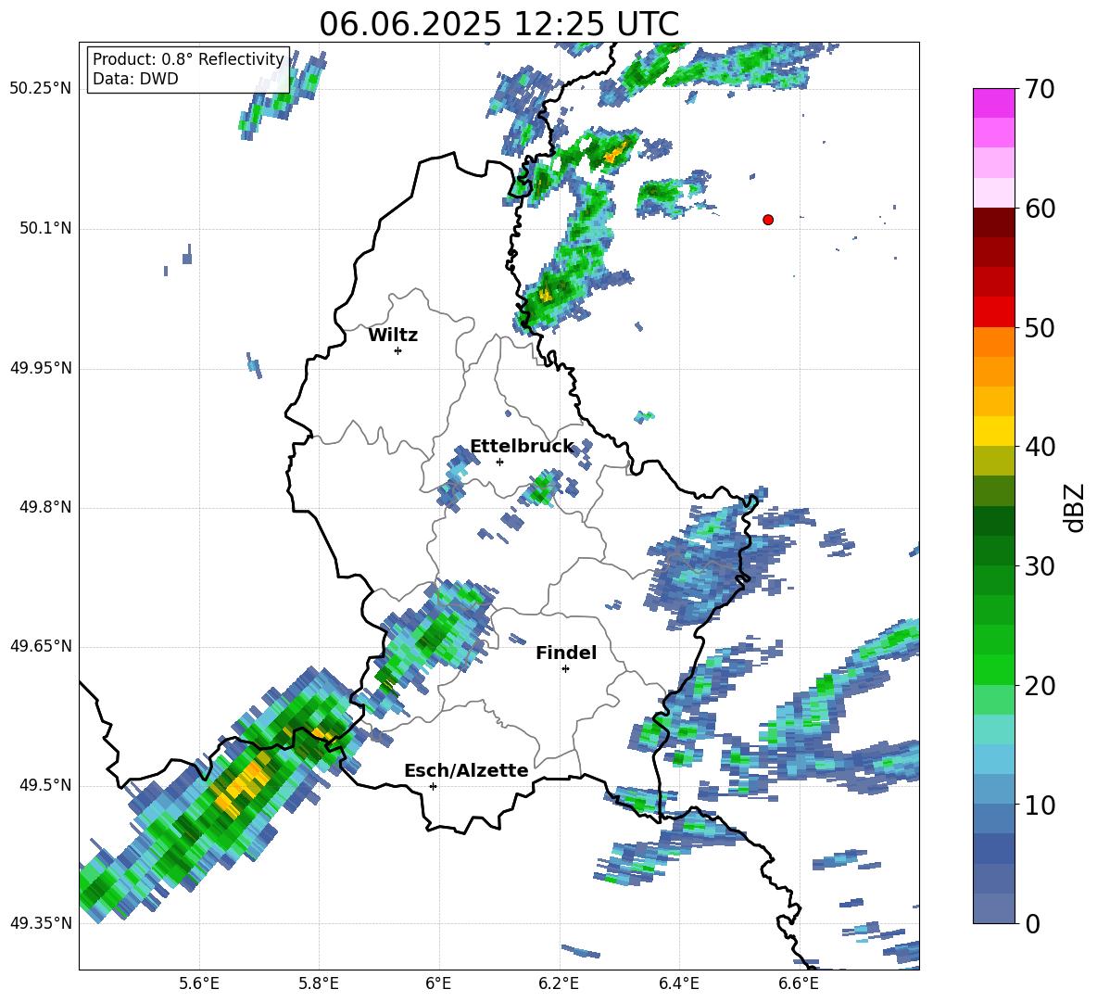
Task: Click the bright green colorbar segment at 20
Action: pyautogui.click(x=993, y=669)
